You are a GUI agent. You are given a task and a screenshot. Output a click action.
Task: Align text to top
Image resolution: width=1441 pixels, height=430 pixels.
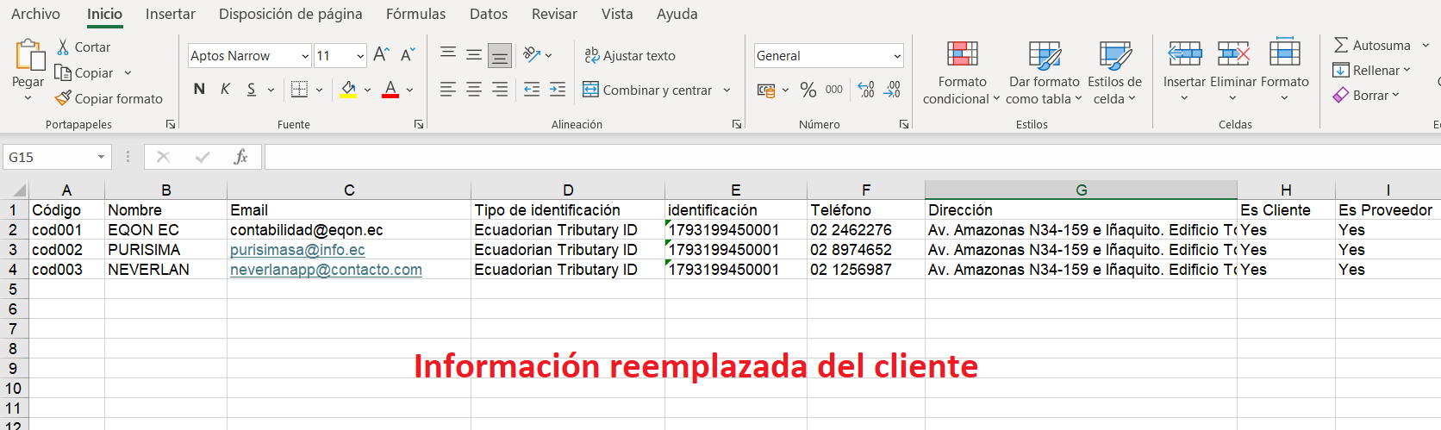tap(448, 55)
